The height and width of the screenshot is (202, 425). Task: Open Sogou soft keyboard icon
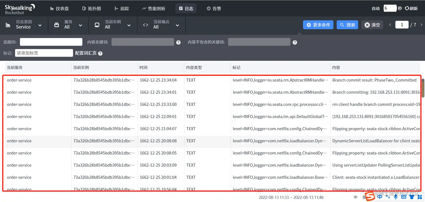tap(404, 197)
